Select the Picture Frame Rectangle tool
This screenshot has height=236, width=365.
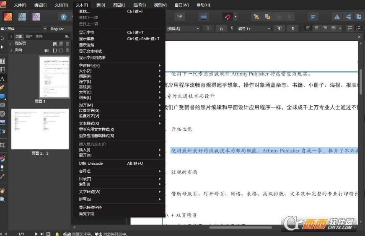pos(3,105)
